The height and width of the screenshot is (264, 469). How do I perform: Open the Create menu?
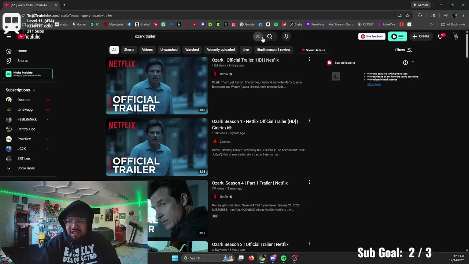421,36
